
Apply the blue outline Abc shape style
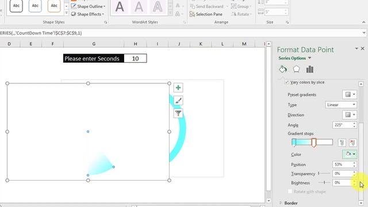click(x=35, y=6)
